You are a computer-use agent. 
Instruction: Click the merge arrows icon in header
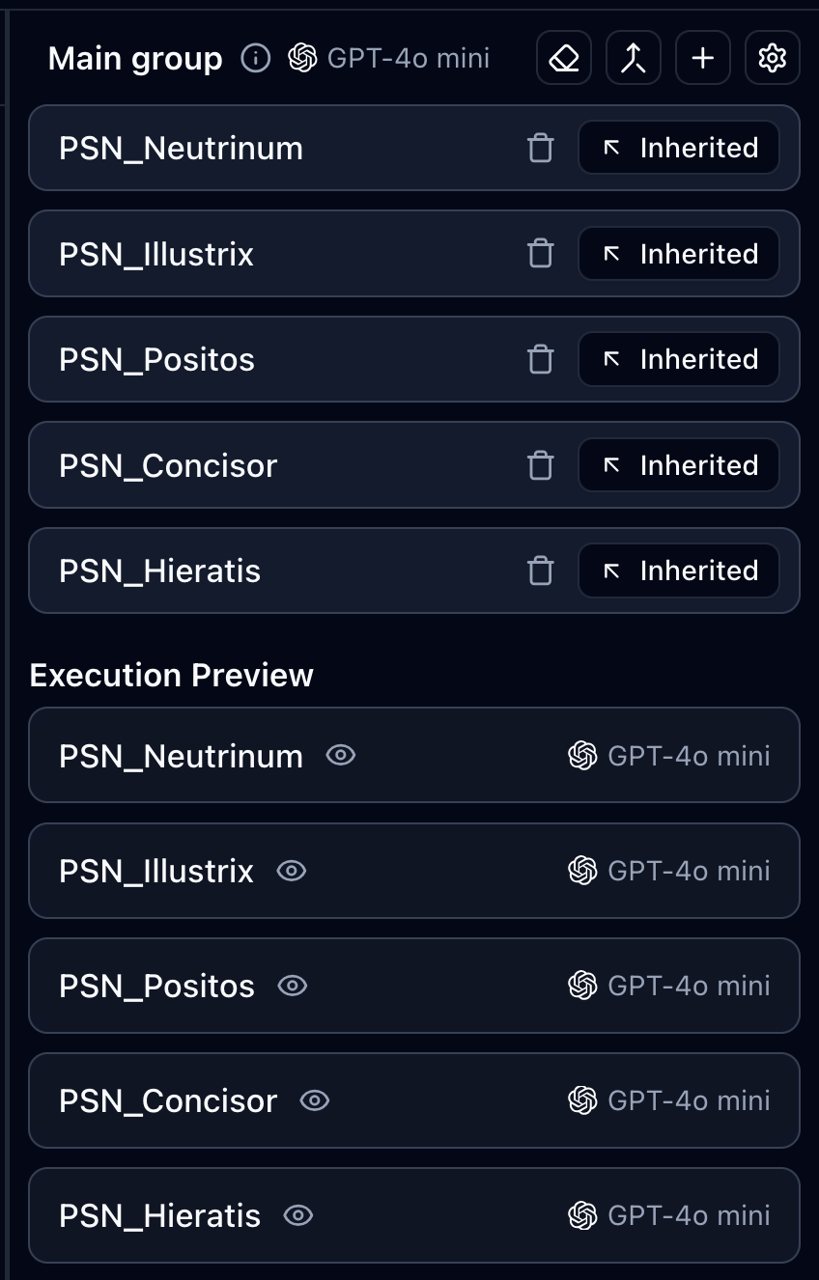point(634,59)
